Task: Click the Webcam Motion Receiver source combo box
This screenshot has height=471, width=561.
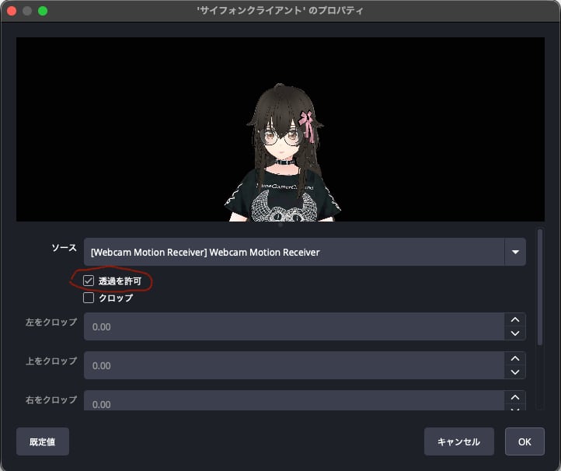Action: point(294,252)
